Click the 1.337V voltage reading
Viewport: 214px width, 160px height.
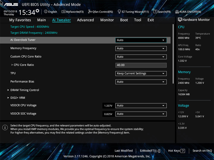[108, 106]
